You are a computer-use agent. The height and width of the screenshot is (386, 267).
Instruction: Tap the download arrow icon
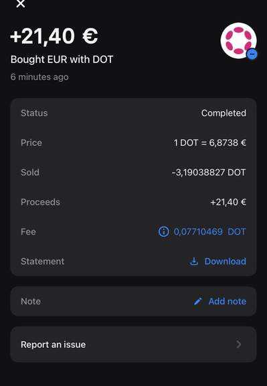pos(194,262)
